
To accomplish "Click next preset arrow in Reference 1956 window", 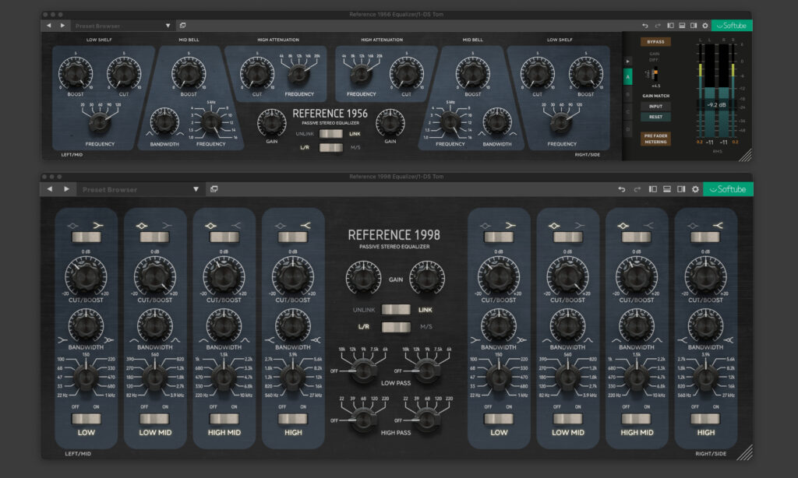I will click(x=62, y=26).
